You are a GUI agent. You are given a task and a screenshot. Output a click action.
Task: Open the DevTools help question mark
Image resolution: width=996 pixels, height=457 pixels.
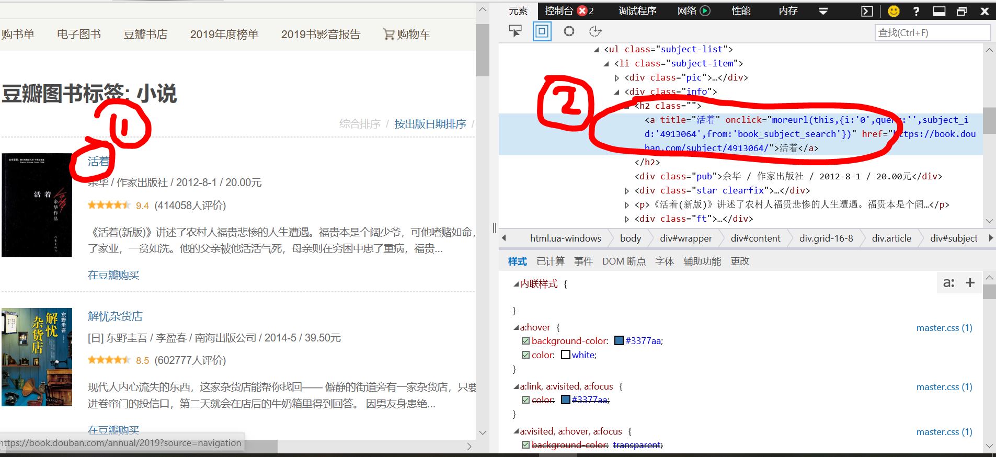pyautogui.click(x=916, y=11)
